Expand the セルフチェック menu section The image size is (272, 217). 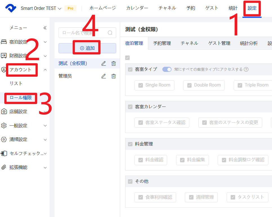tap(45, 153)
